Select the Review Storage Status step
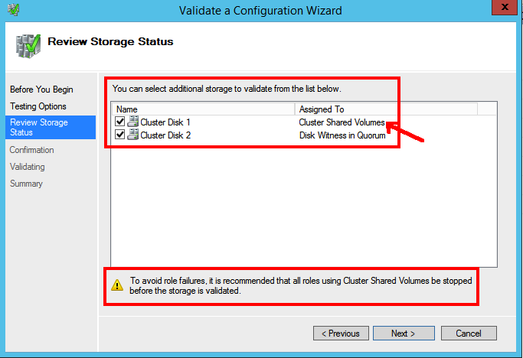This screenshot has height=358, width=523. coord(51,127)
